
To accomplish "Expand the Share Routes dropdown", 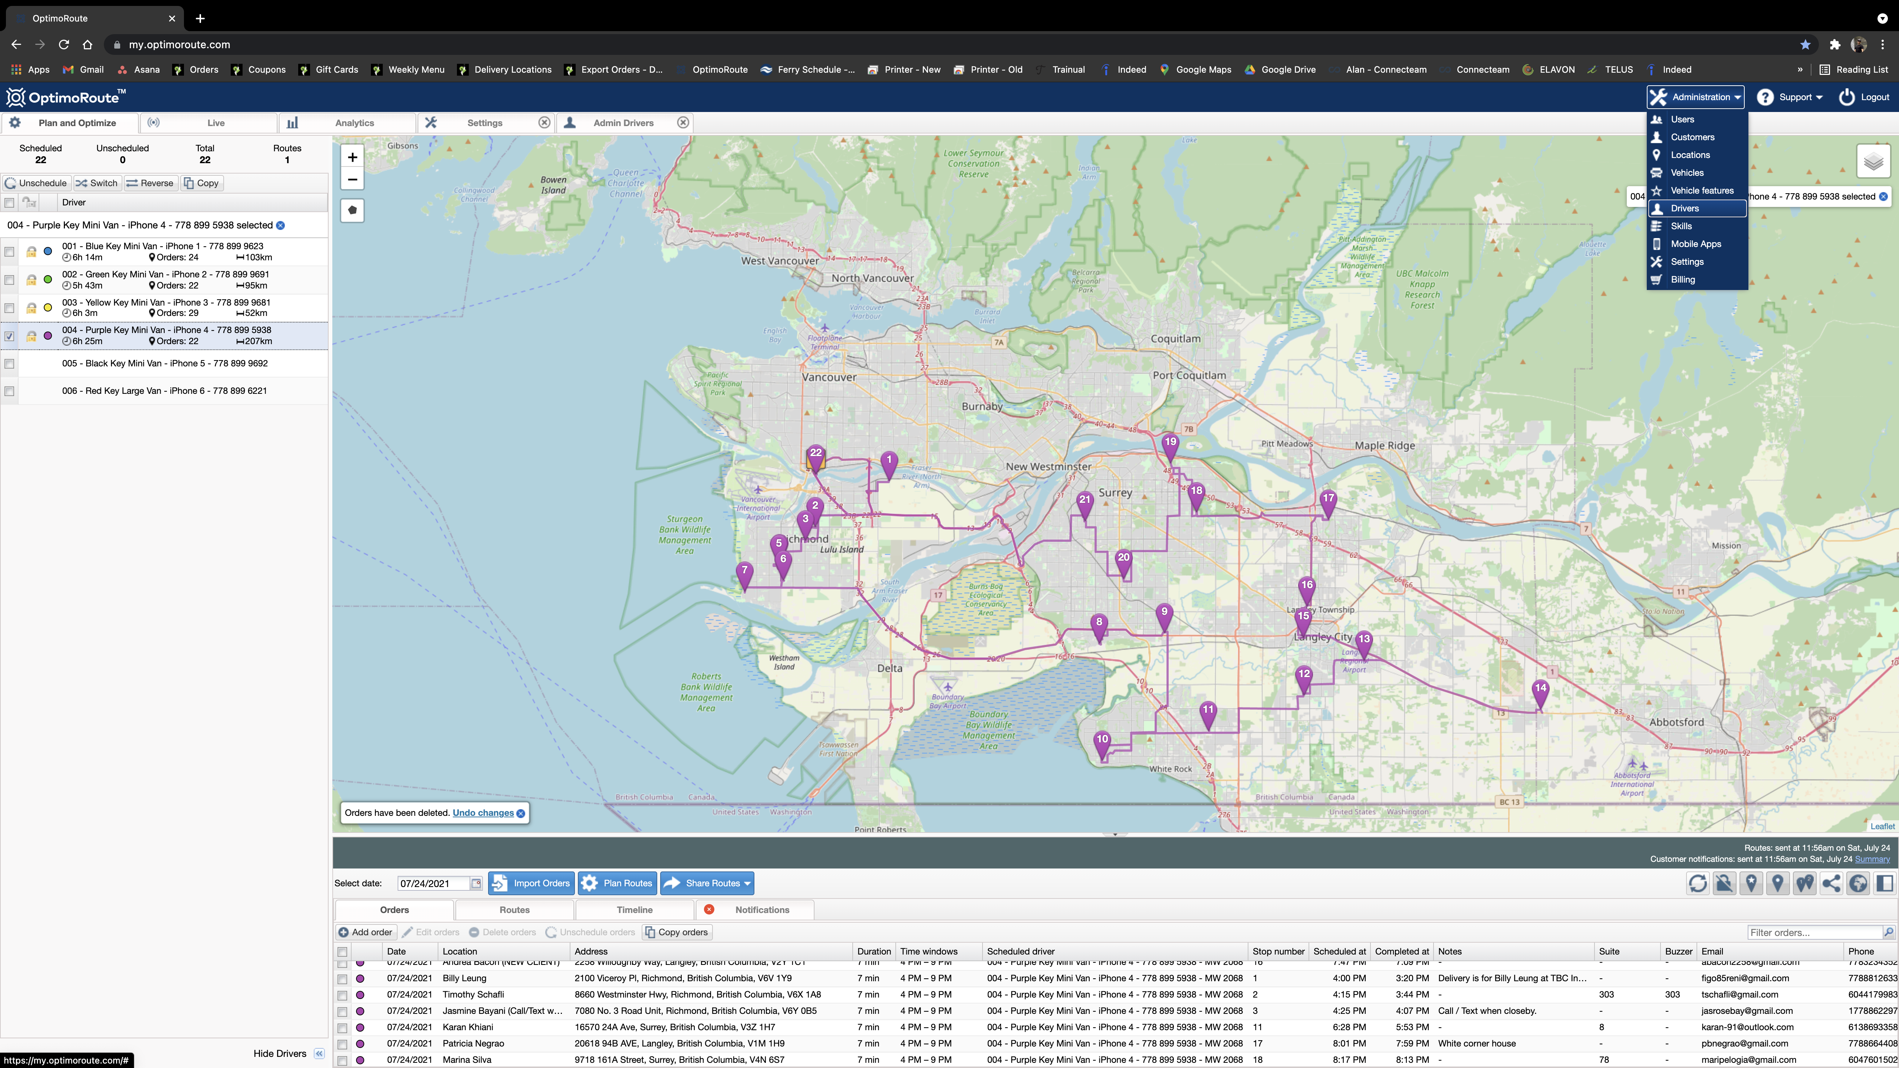I will 747,883.
